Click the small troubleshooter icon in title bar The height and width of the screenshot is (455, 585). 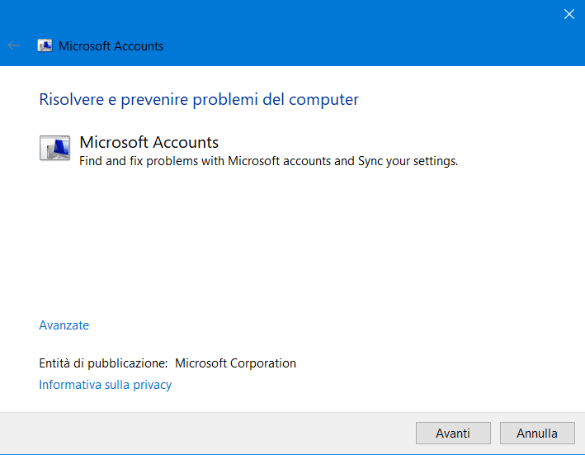(45, 46)
